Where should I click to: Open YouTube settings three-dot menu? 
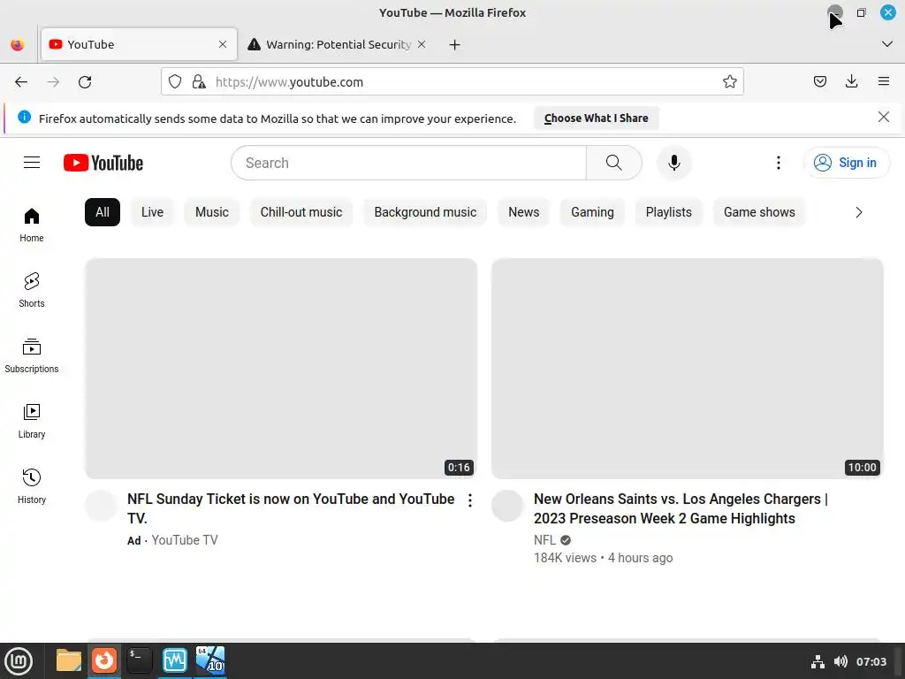[x=778, y=163]
